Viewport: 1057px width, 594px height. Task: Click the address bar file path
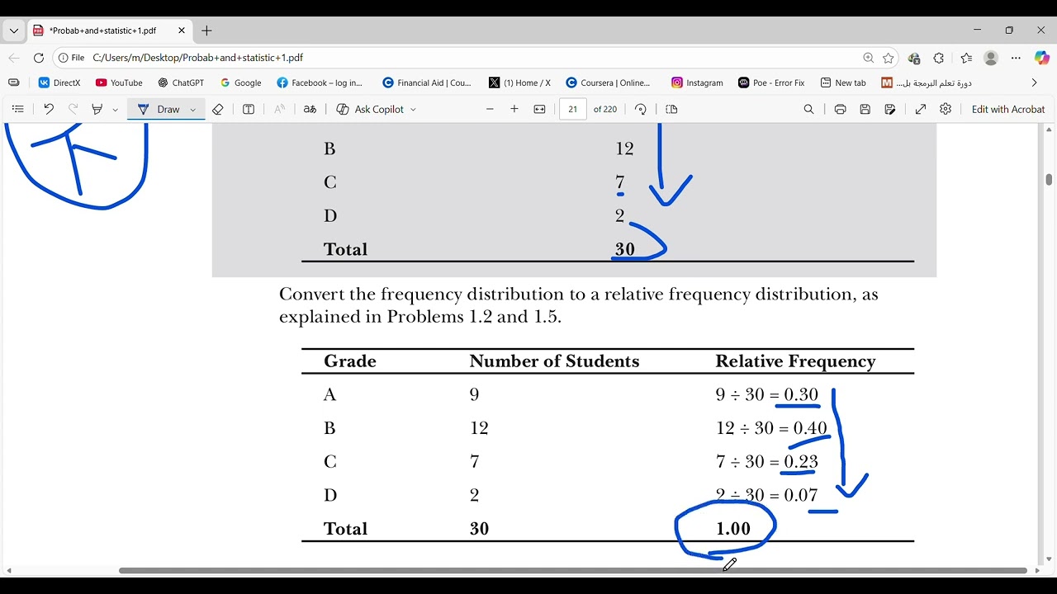coord(198,58)
